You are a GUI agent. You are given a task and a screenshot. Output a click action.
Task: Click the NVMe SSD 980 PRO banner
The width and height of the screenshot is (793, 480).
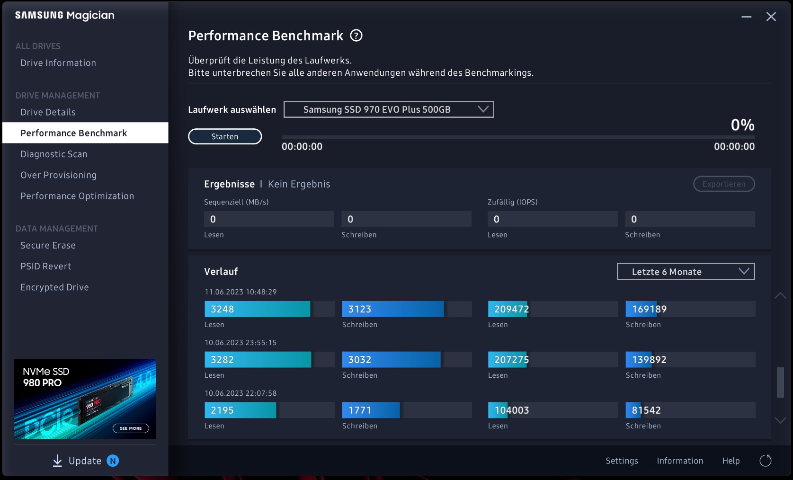pos(85,399)
